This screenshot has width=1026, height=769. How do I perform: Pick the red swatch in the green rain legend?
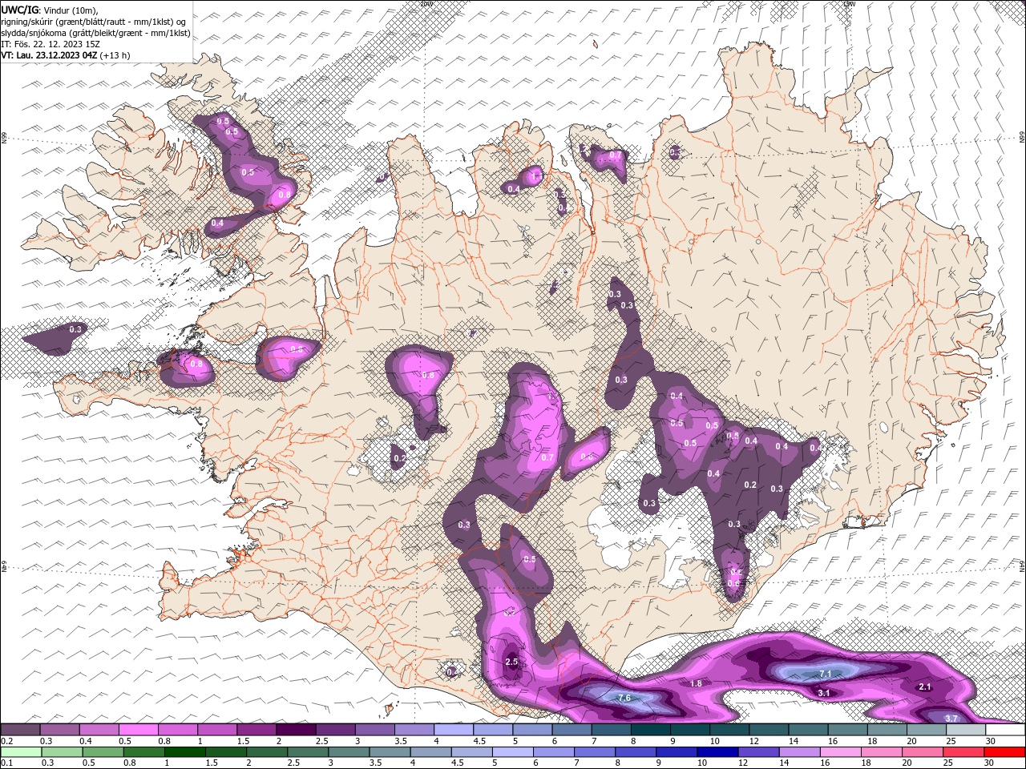click(1004, 752)
